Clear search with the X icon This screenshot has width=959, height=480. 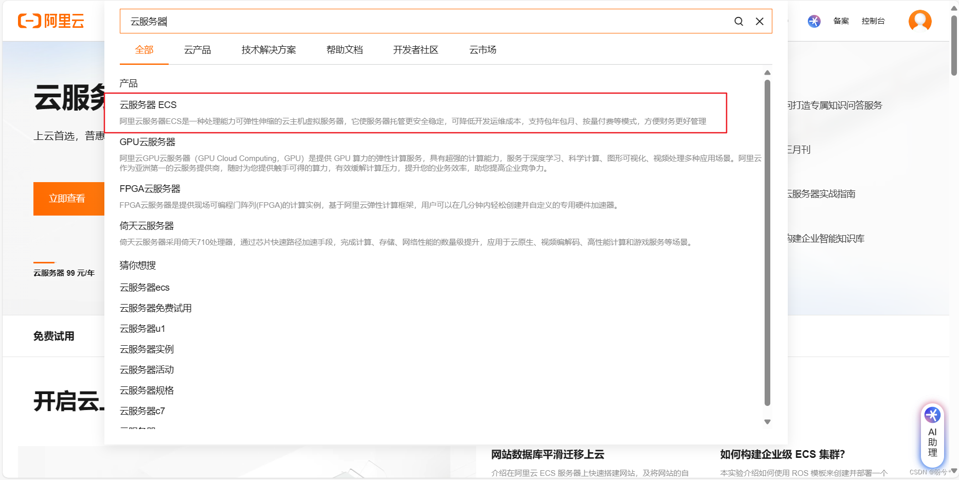click(x=759, y=21)
